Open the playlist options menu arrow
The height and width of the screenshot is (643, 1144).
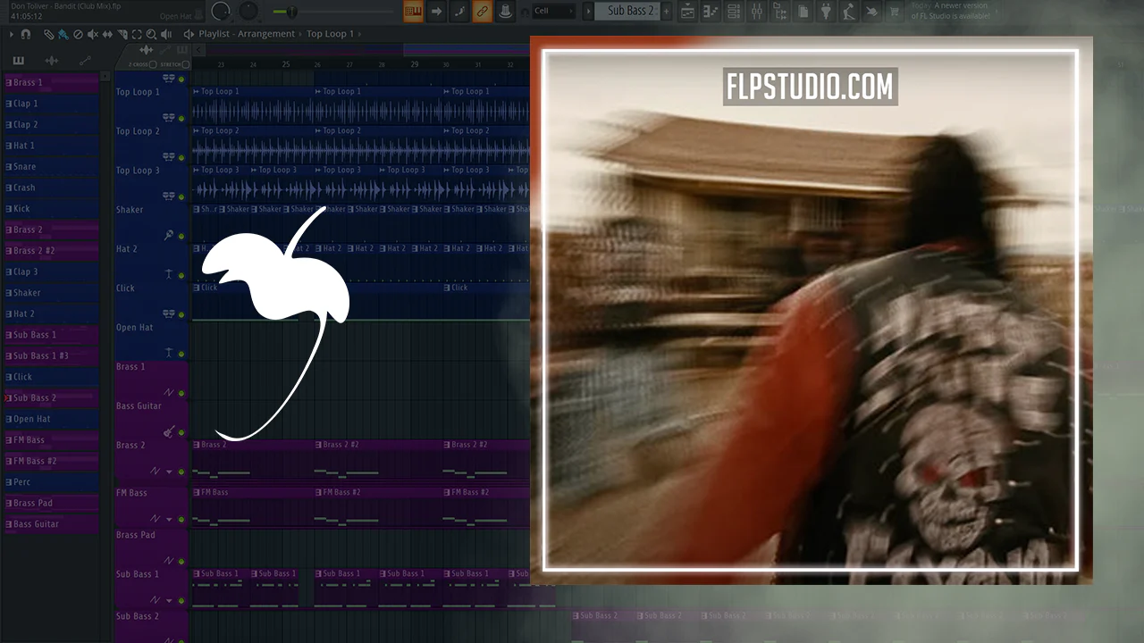tap(11, 34)
